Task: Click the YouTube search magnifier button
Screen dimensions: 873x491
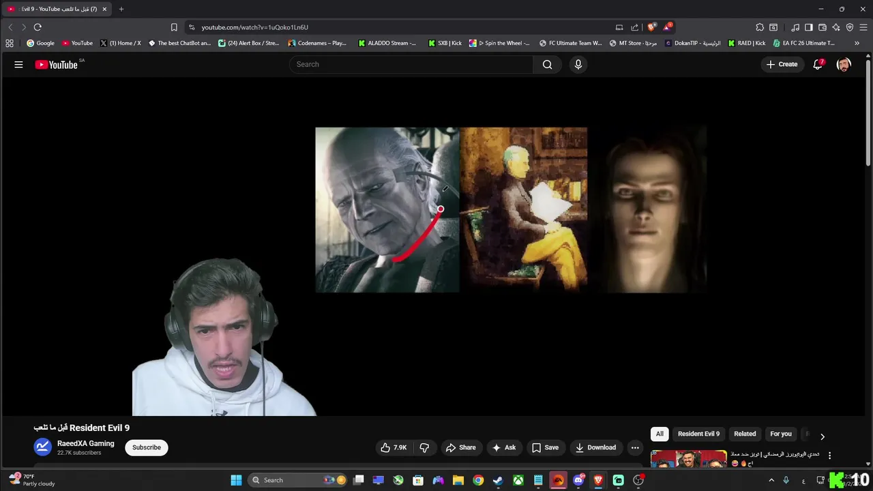Action: tap(547, 64)
